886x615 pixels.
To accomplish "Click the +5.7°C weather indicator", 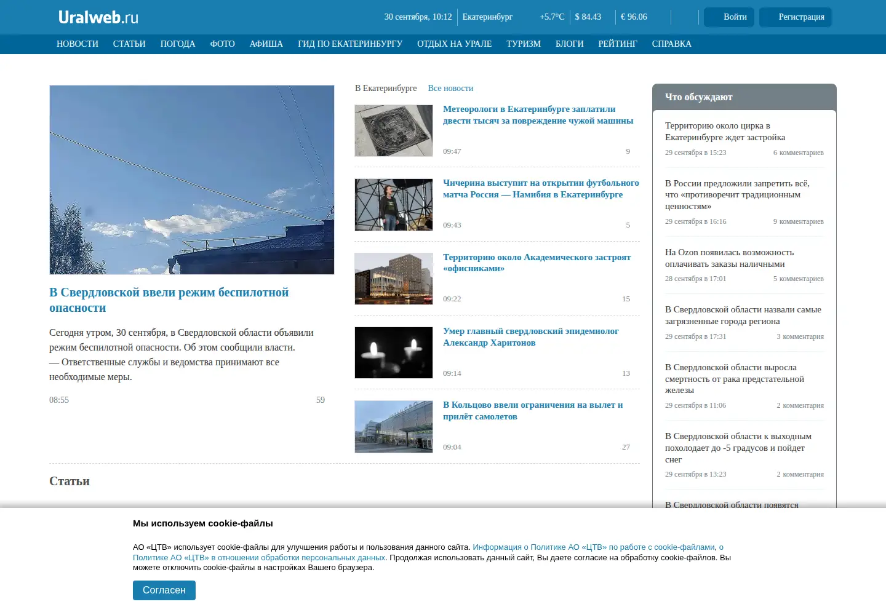I will point(552,17).
